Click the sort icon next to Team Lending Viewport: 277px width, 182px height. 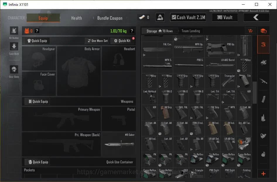pos(250,31)
